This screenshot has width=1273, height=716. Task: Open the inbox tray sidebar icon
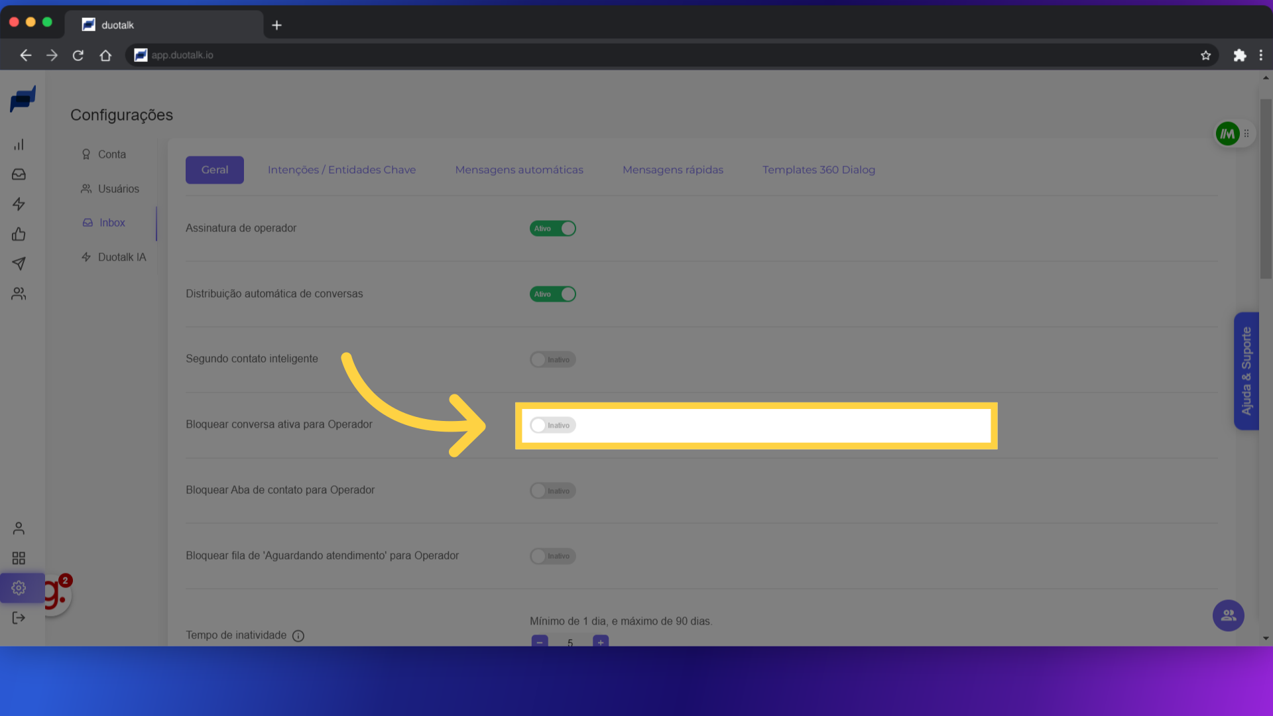pos(19,174)
